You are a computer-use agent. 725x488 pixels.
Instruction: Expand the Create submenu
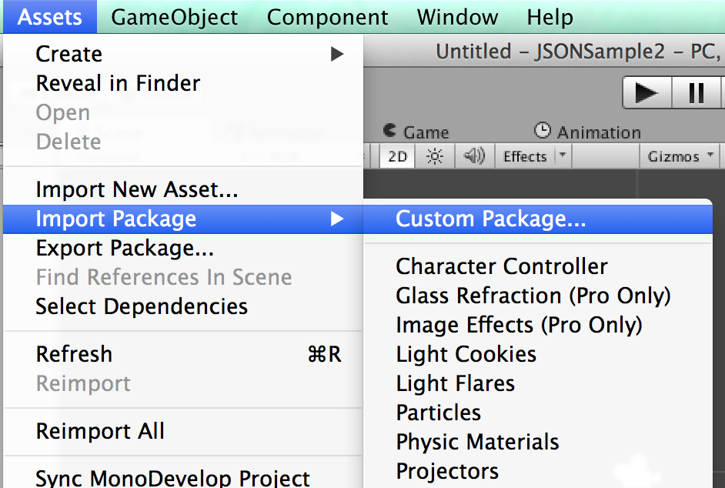(x=69, y=54)
